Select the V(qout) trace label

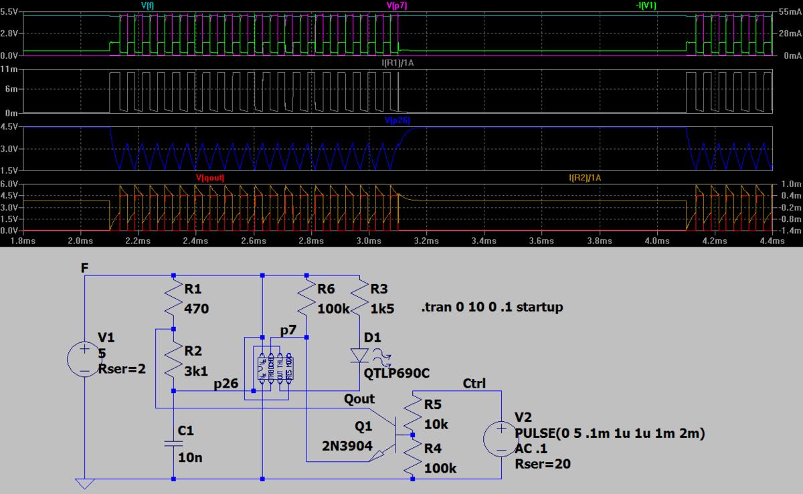pyautogui.click(x=210, y=178)
